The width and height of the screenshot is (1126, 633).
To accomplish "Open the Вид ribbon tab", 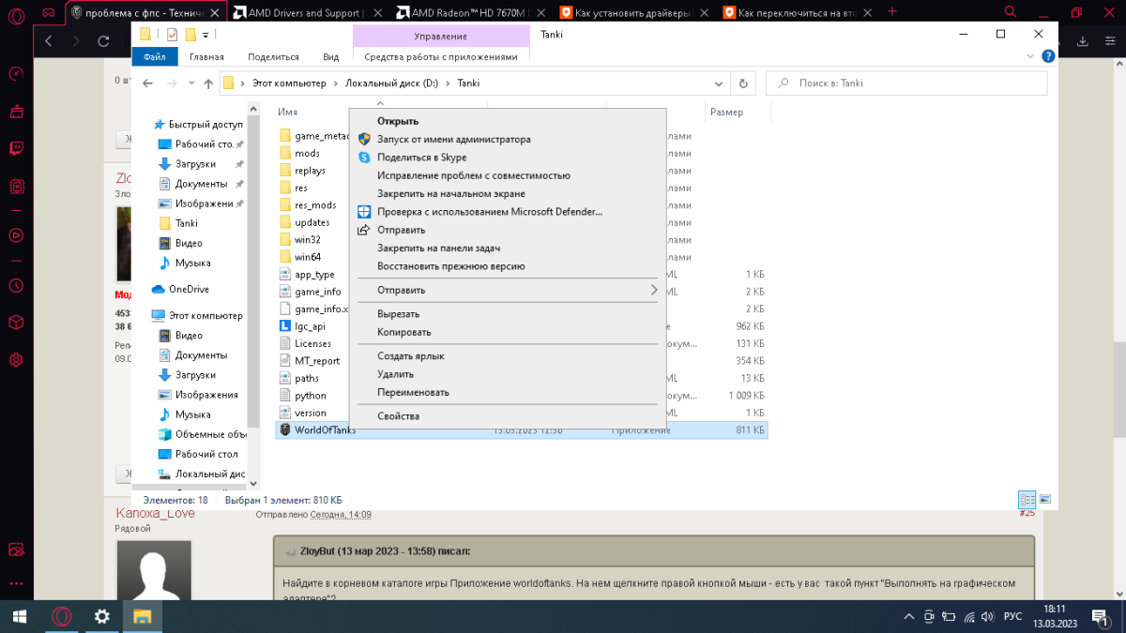I will [x=330, y=56].
